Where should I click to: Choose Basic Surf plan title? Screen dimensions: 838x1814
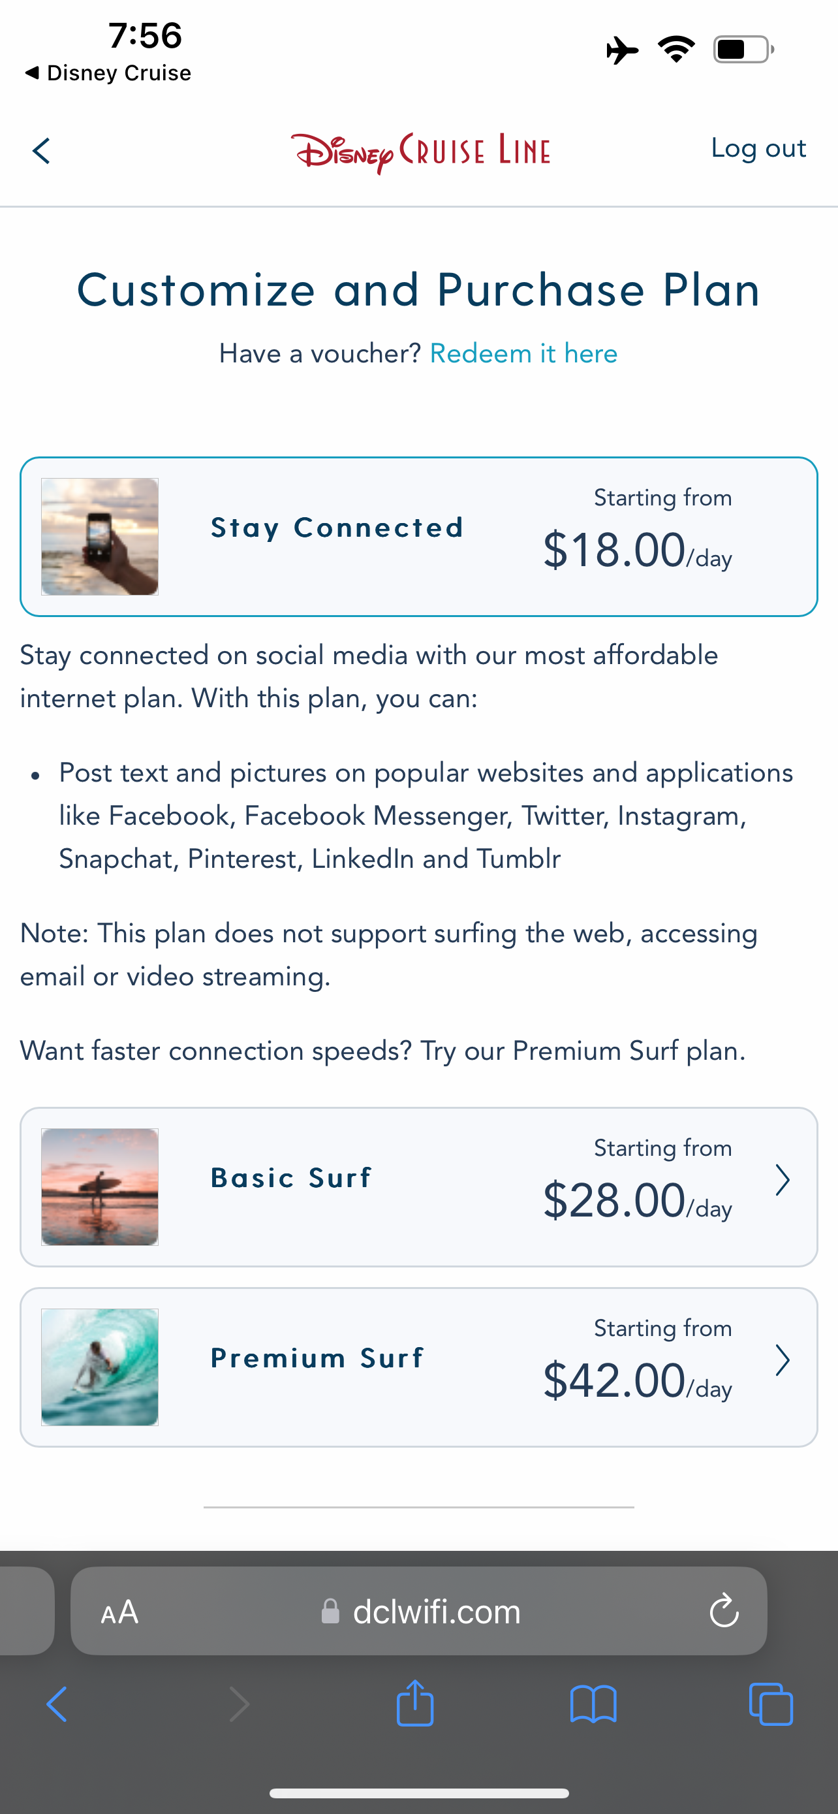coord(290,1178)
